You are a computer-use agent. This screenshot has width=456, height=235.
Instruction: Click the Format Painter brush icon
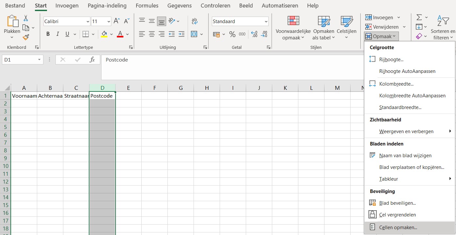[x=26, y=37]
